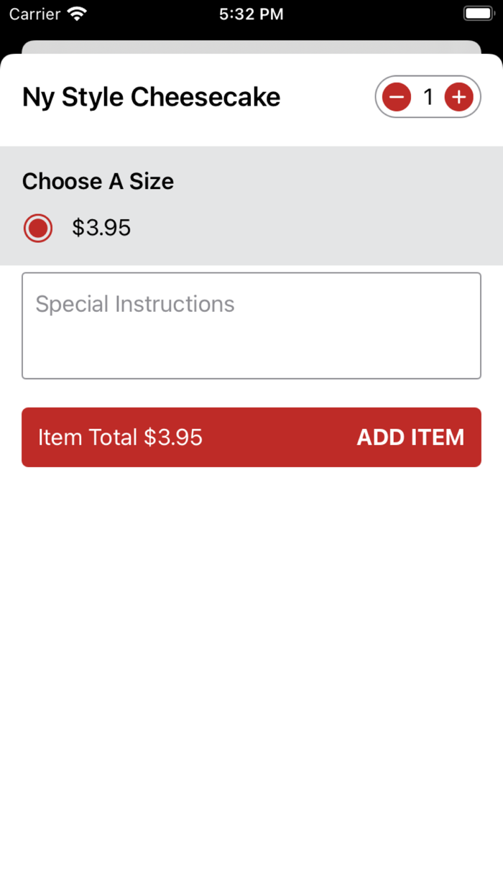Tap the Carrier label in status bar
503x894 pixels.
[x=34, y=14]
